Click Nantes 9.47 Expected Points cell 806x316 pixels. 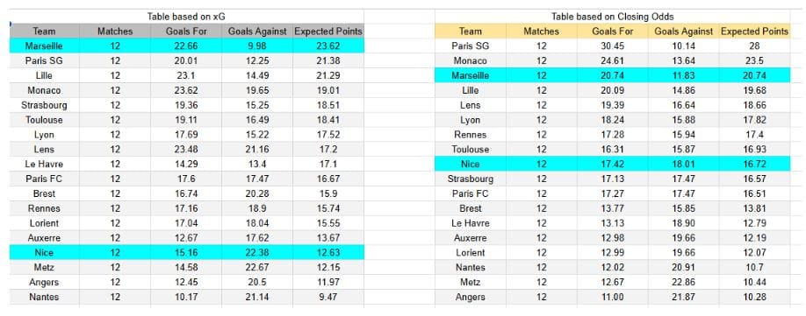click(328, 297)
